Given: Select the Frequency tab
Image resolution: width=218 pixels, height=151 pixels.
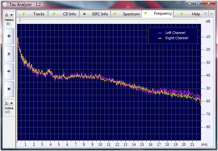Looking at the screenshot, I should 163,14.
